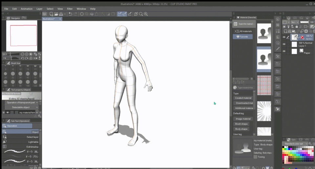Image resolution: width=315 pixels, height=169 pixels.
Task: Open the Standard color set dropdown
Action: coord(295,144)
